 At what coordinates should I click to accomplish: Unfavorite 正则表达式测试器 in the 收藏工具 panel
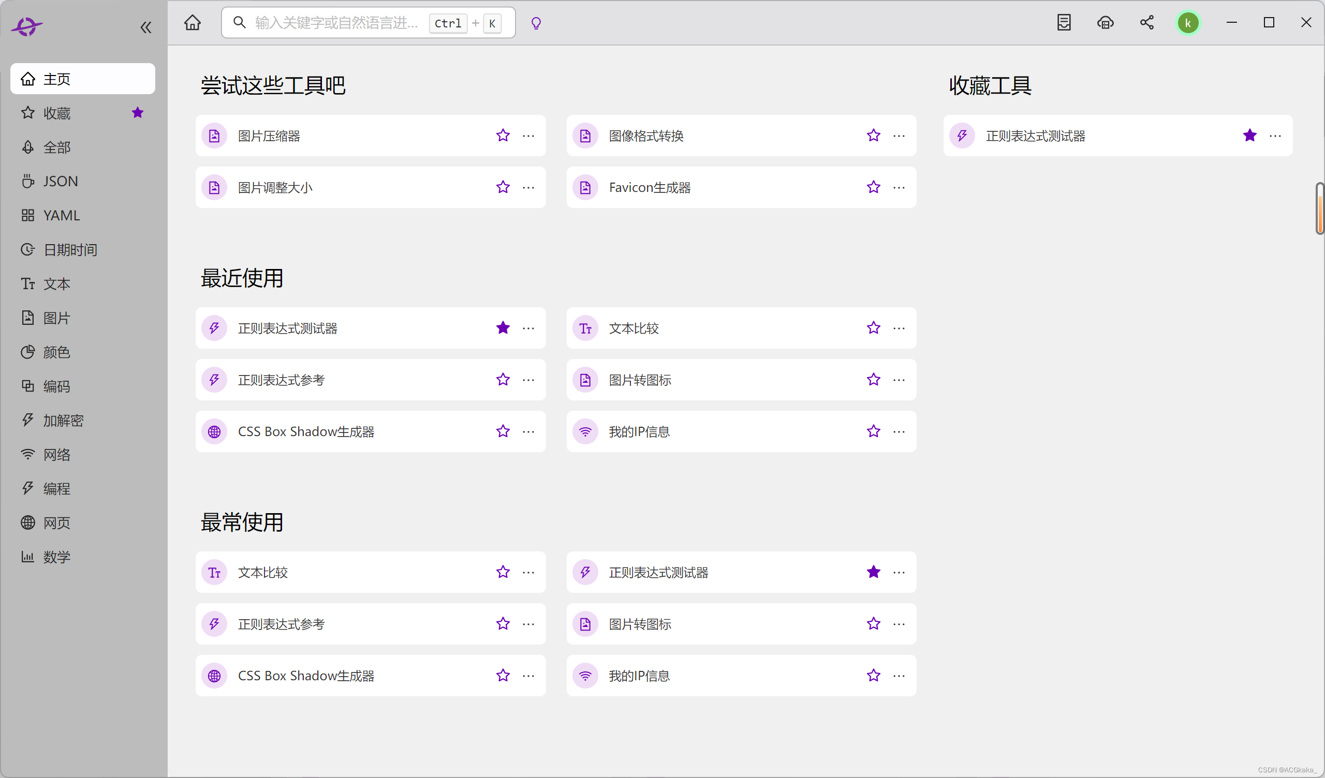pos(1249,136)
